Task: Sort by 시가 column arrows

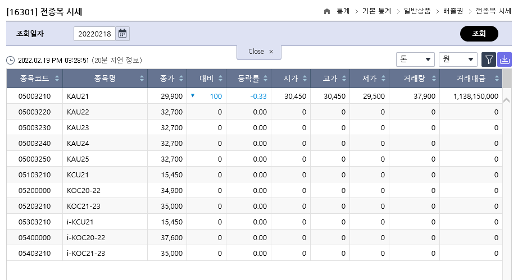Action: pyautogui.click(x=305, y=79)
